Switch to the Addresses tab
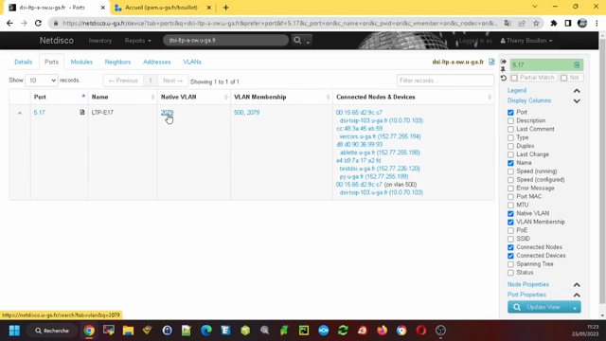 pyautogui.click(x=156, y=62)
